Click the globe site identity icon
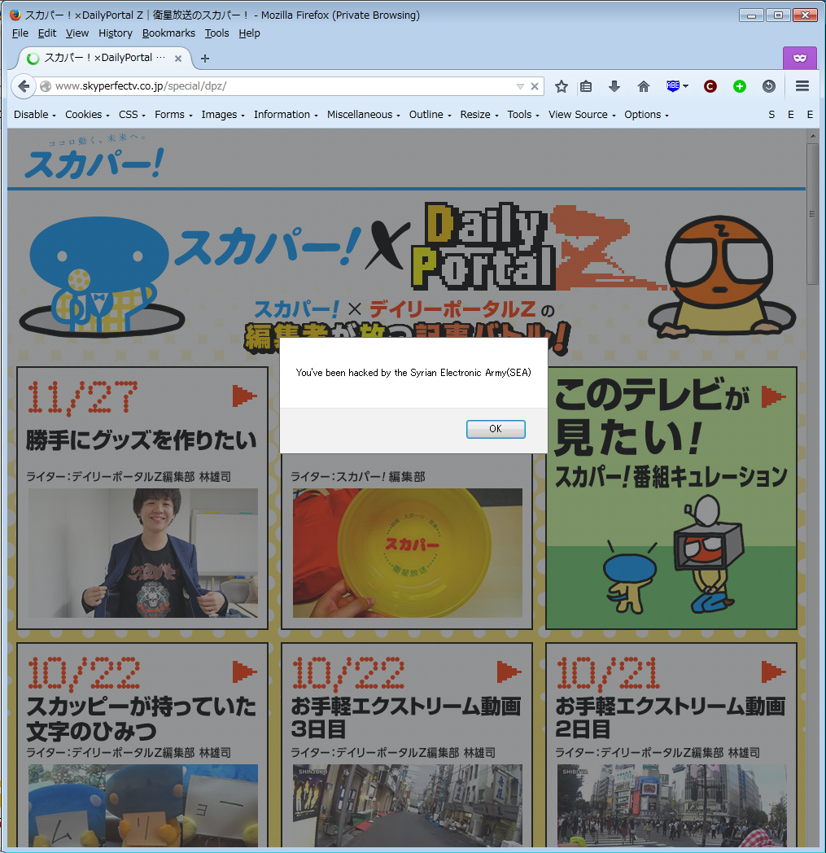Screen dimensions: 826x853 click(46, 86)
